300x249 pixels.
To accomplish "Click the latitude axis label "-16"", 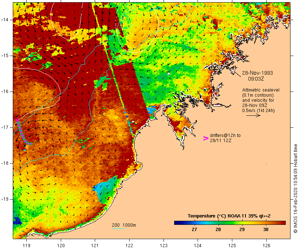I will [x=5, y=92].
